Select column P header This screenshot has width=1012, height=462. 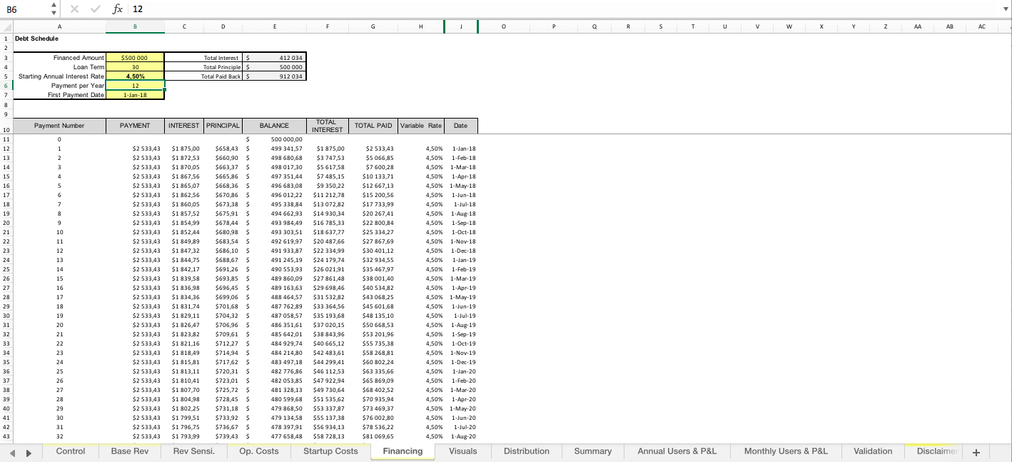coord(554,26)
